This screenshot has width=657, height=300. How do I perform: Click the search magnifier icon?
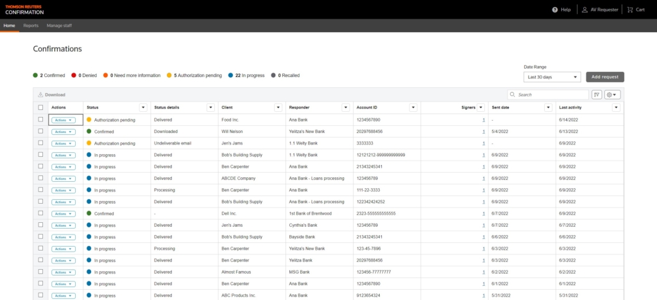(513, 94)
